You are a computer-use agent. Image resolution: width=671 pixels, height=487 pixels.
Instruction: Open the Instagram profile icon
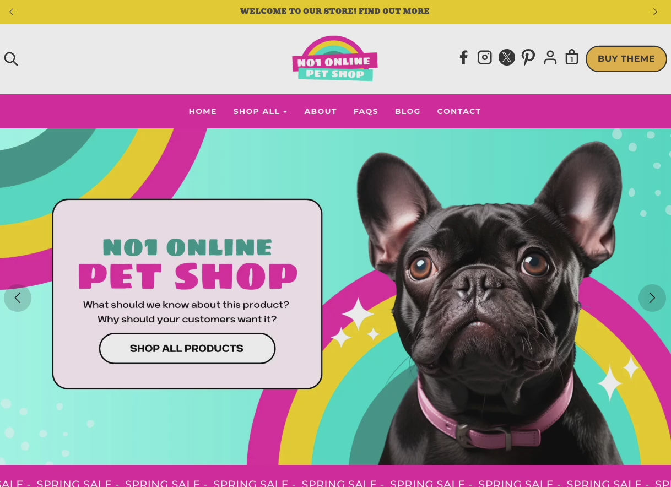[x=485, y=57]
